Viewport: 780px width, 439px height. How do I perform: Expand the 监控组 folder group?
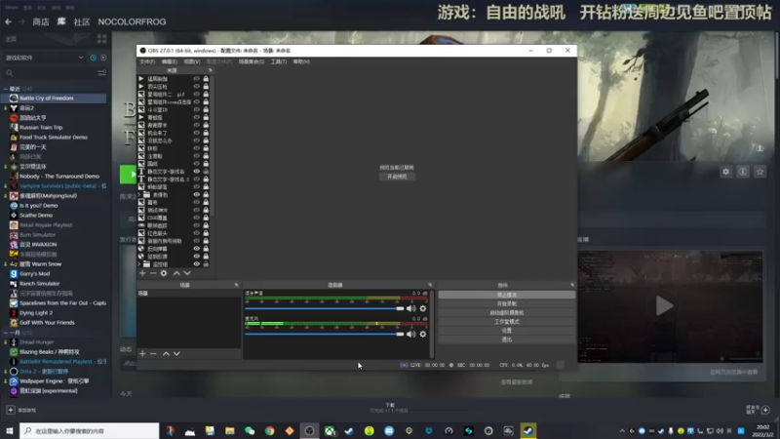tap(139, 263)
